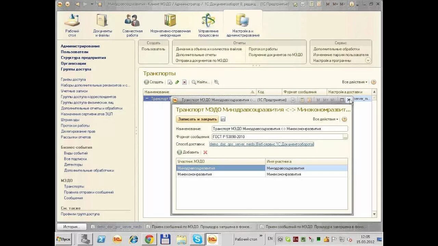
Task: Click the red delete icon next to Добавить
Action: pos(205,152)
